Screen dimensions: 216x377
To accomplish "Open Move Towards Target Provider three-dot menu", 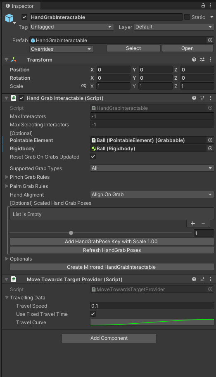I will click(x=211, y=279).
